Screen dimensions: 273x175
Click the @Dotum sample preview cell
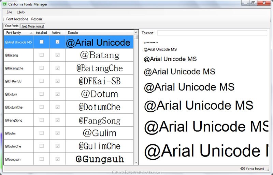tap(100, 94)
